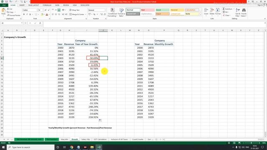Open Find & Select binoculars
Viewport: 267px width, 150px height.
tap(244, 12)
